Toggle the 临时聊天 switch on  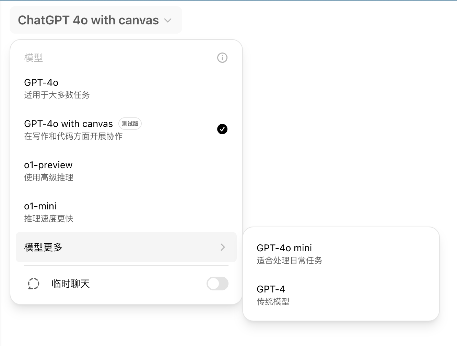click(x=218, y=284)
